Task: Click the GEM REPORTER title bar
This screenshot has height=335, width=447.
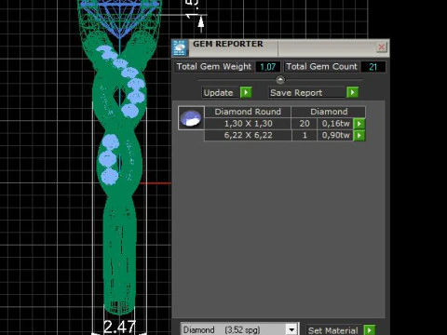Action: tap(280, 47)
